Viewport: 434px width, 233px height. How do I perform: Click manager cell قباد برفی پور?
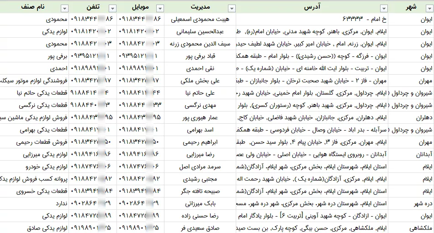(200, 56)
